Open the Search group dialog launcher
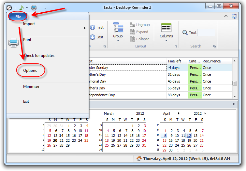The height and width of the screenshot is (171, 246). [x=214, y=46]
